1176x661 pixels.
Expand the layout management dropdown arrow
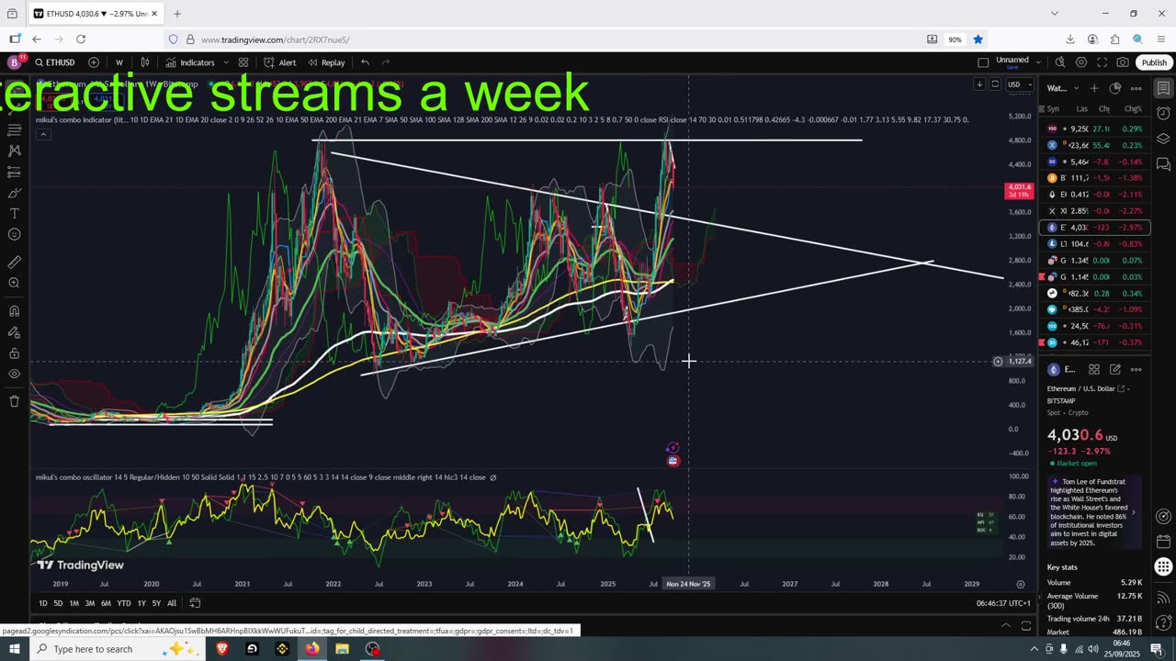tap(1038, 62)
